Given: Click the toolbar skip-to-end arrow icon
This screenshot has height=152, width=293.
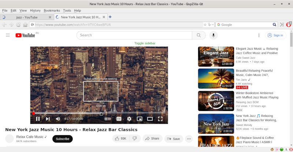Looking at the screenshot, I should [282, 25].
